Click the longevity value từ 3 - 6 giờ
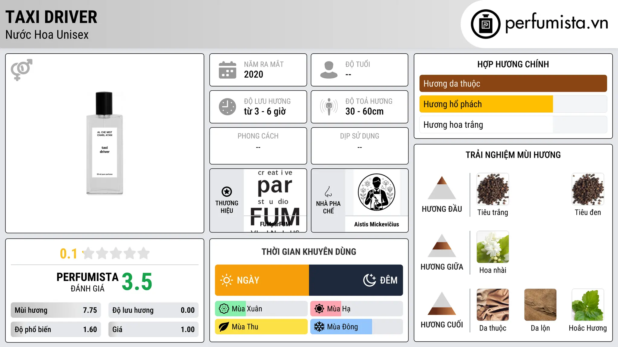Image resolution: width=618 pixels, height=347 pixels. pos(265,111)
